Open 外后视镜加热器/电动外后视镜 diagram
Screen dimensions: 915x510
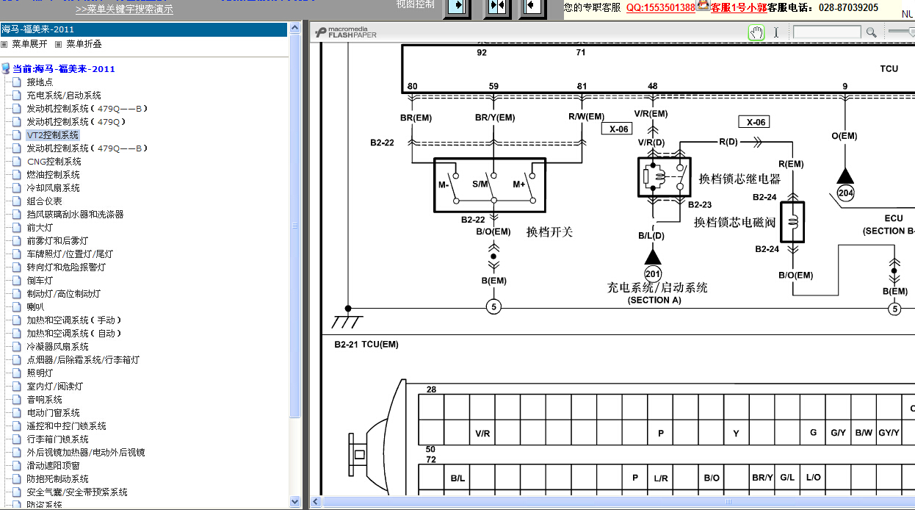click(x=86, y=453)
